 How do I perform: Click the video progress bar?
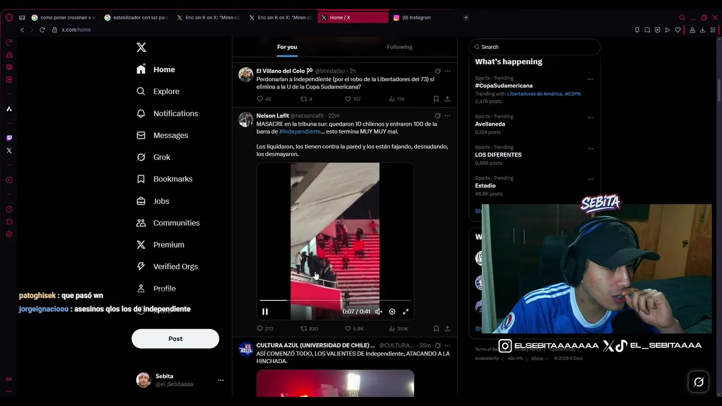[335, 301]
